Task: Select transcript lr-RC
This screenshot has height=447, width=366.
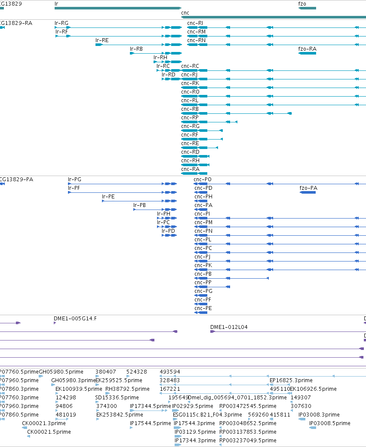Action: 169,70
